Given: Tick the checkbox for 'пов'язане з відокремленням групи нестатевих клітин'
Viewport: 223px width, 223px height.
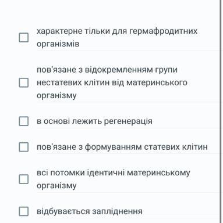Looking at the screenshot, I should pyautogui.click(x=24, y=82).
